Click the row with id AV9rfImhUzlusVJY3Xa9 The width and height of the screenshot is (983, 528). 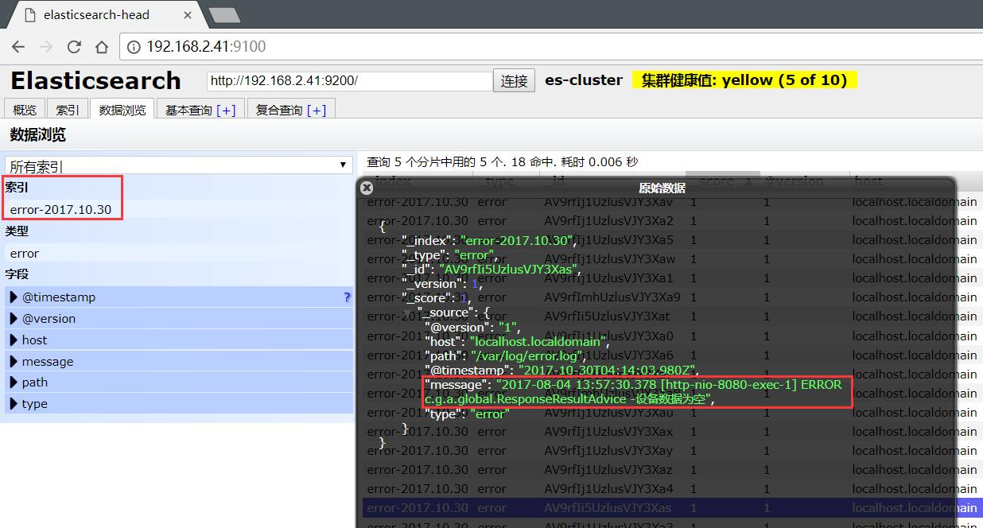point(672,297)
